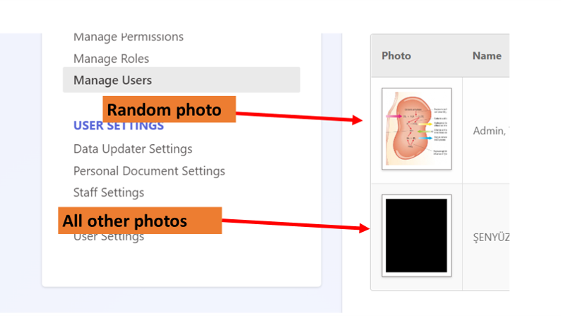Open the Manage Permissions menu item
Image resolution: width=561 pixels, height=316 pixels.
(129, 37)
